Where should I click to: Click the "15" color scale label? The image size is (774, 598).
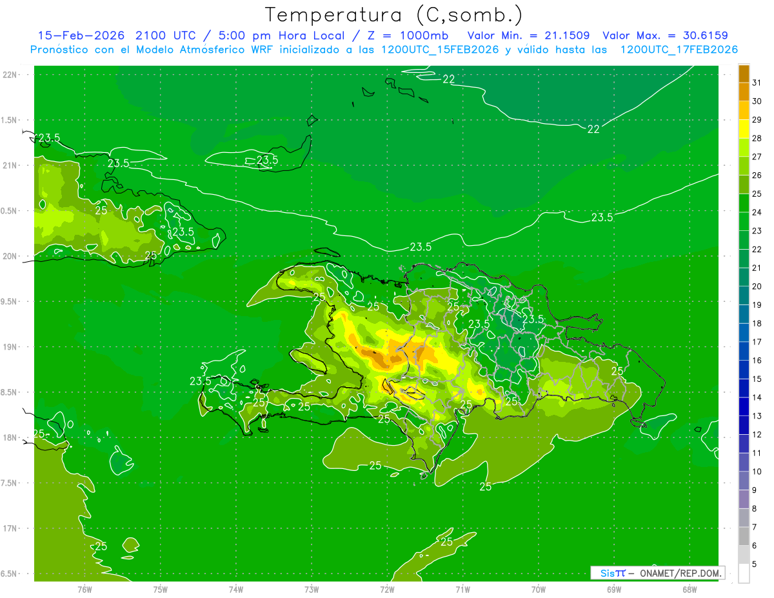pos(757,379)
